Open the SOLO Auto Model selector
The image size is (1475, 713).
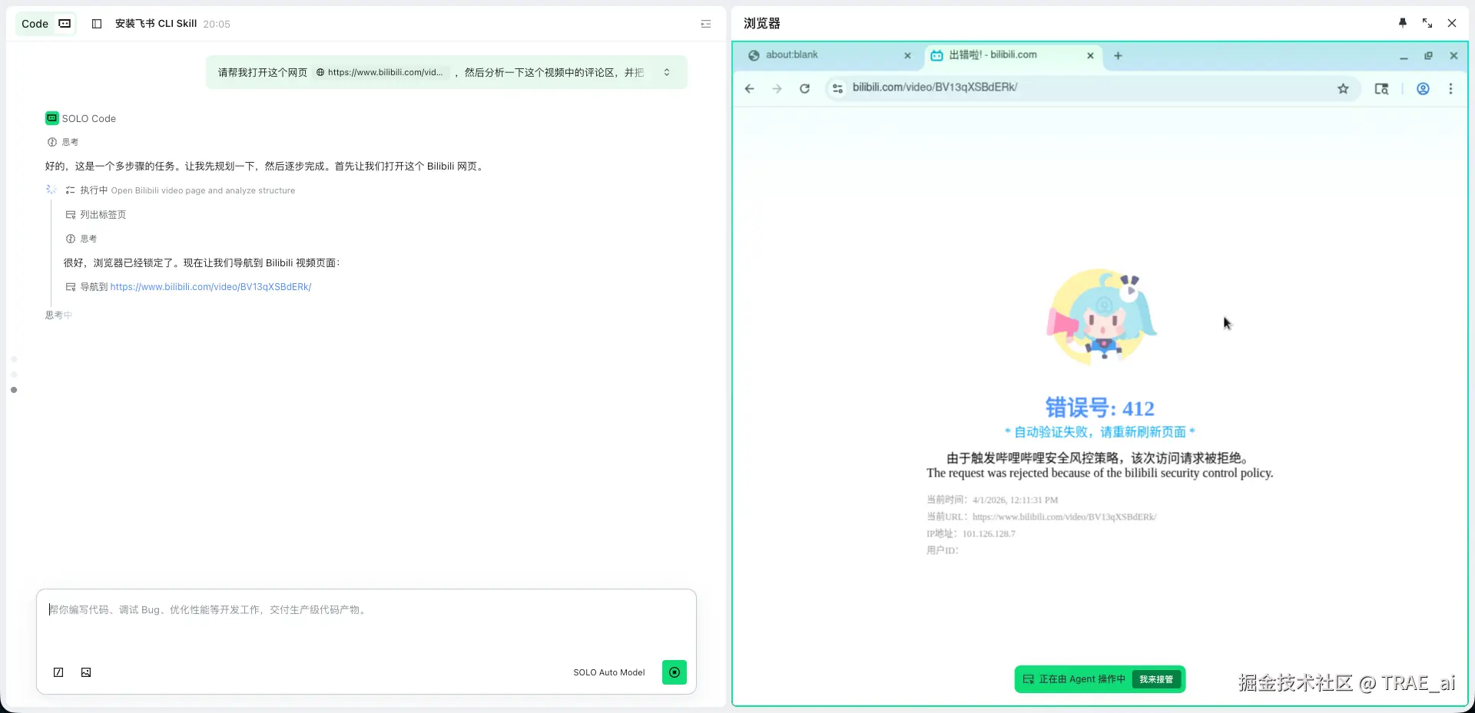coord(608,672)
